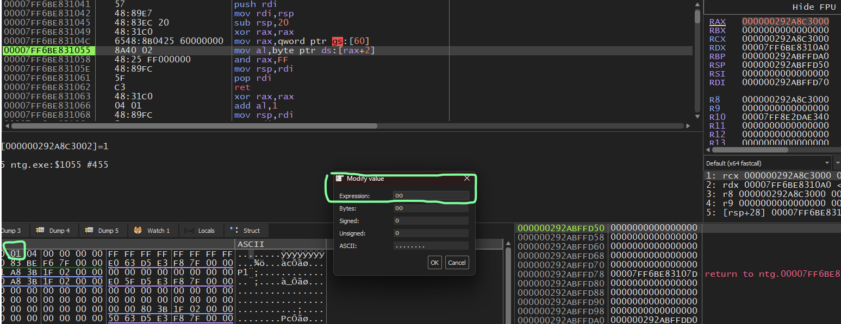The image size is (841, 324).
Task: Click the Expression input field
Action: pos(431,195)
